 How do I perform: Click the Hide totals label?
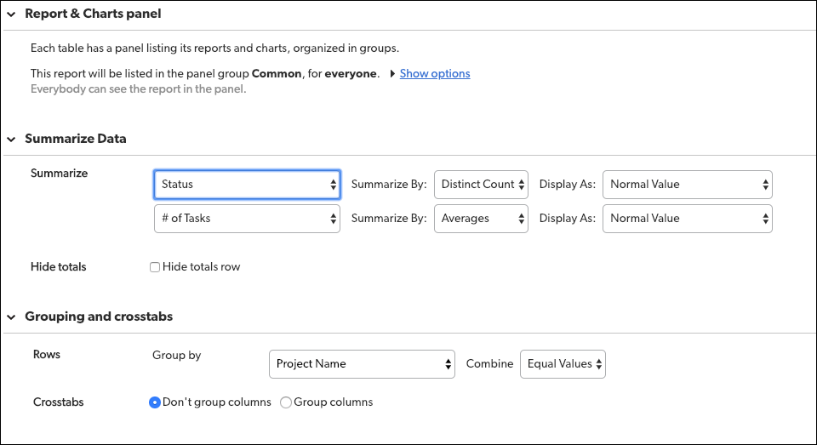59,267
